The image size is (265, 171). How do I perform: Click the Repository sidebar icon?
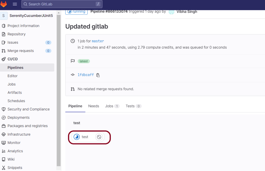tap(3, 34)
